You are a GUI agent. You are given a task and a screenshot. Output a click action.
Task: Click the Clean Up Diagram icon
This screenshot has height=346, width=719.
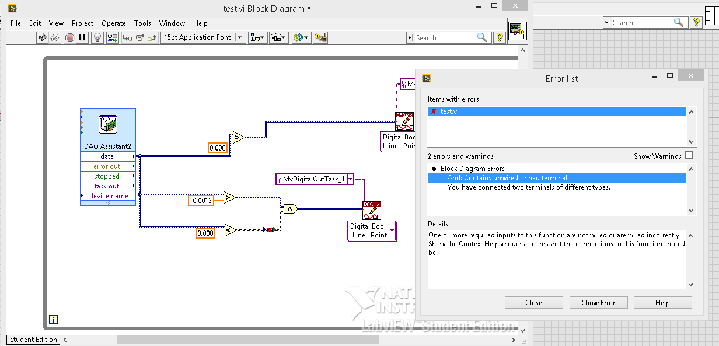320,37
